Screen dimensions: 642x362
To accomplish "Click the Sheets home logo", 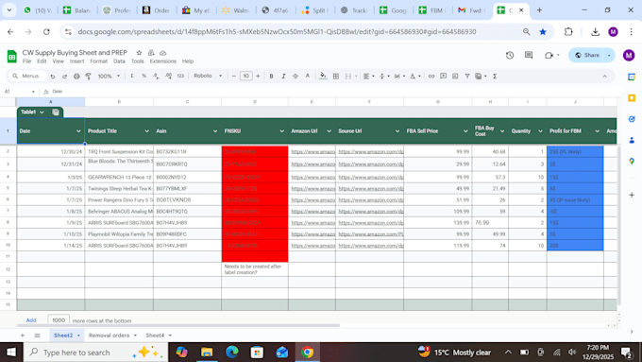I will coord(11,56).
